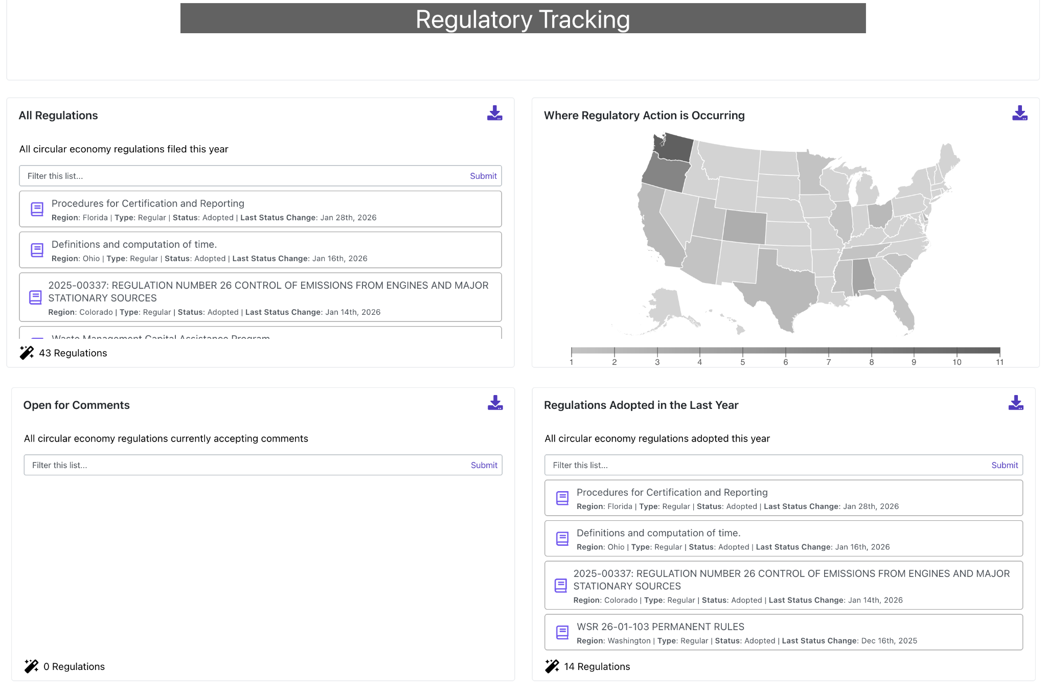The height and width of the screenshot is (694, 1047).
Task: Click magic wand icon beside 0 Regulations
Action: pos(31,666)
